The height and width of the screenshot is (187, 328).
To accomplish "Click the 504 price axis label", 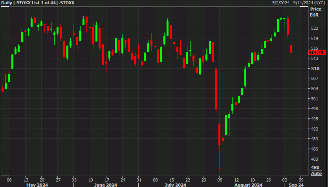I will click(315, 89).
